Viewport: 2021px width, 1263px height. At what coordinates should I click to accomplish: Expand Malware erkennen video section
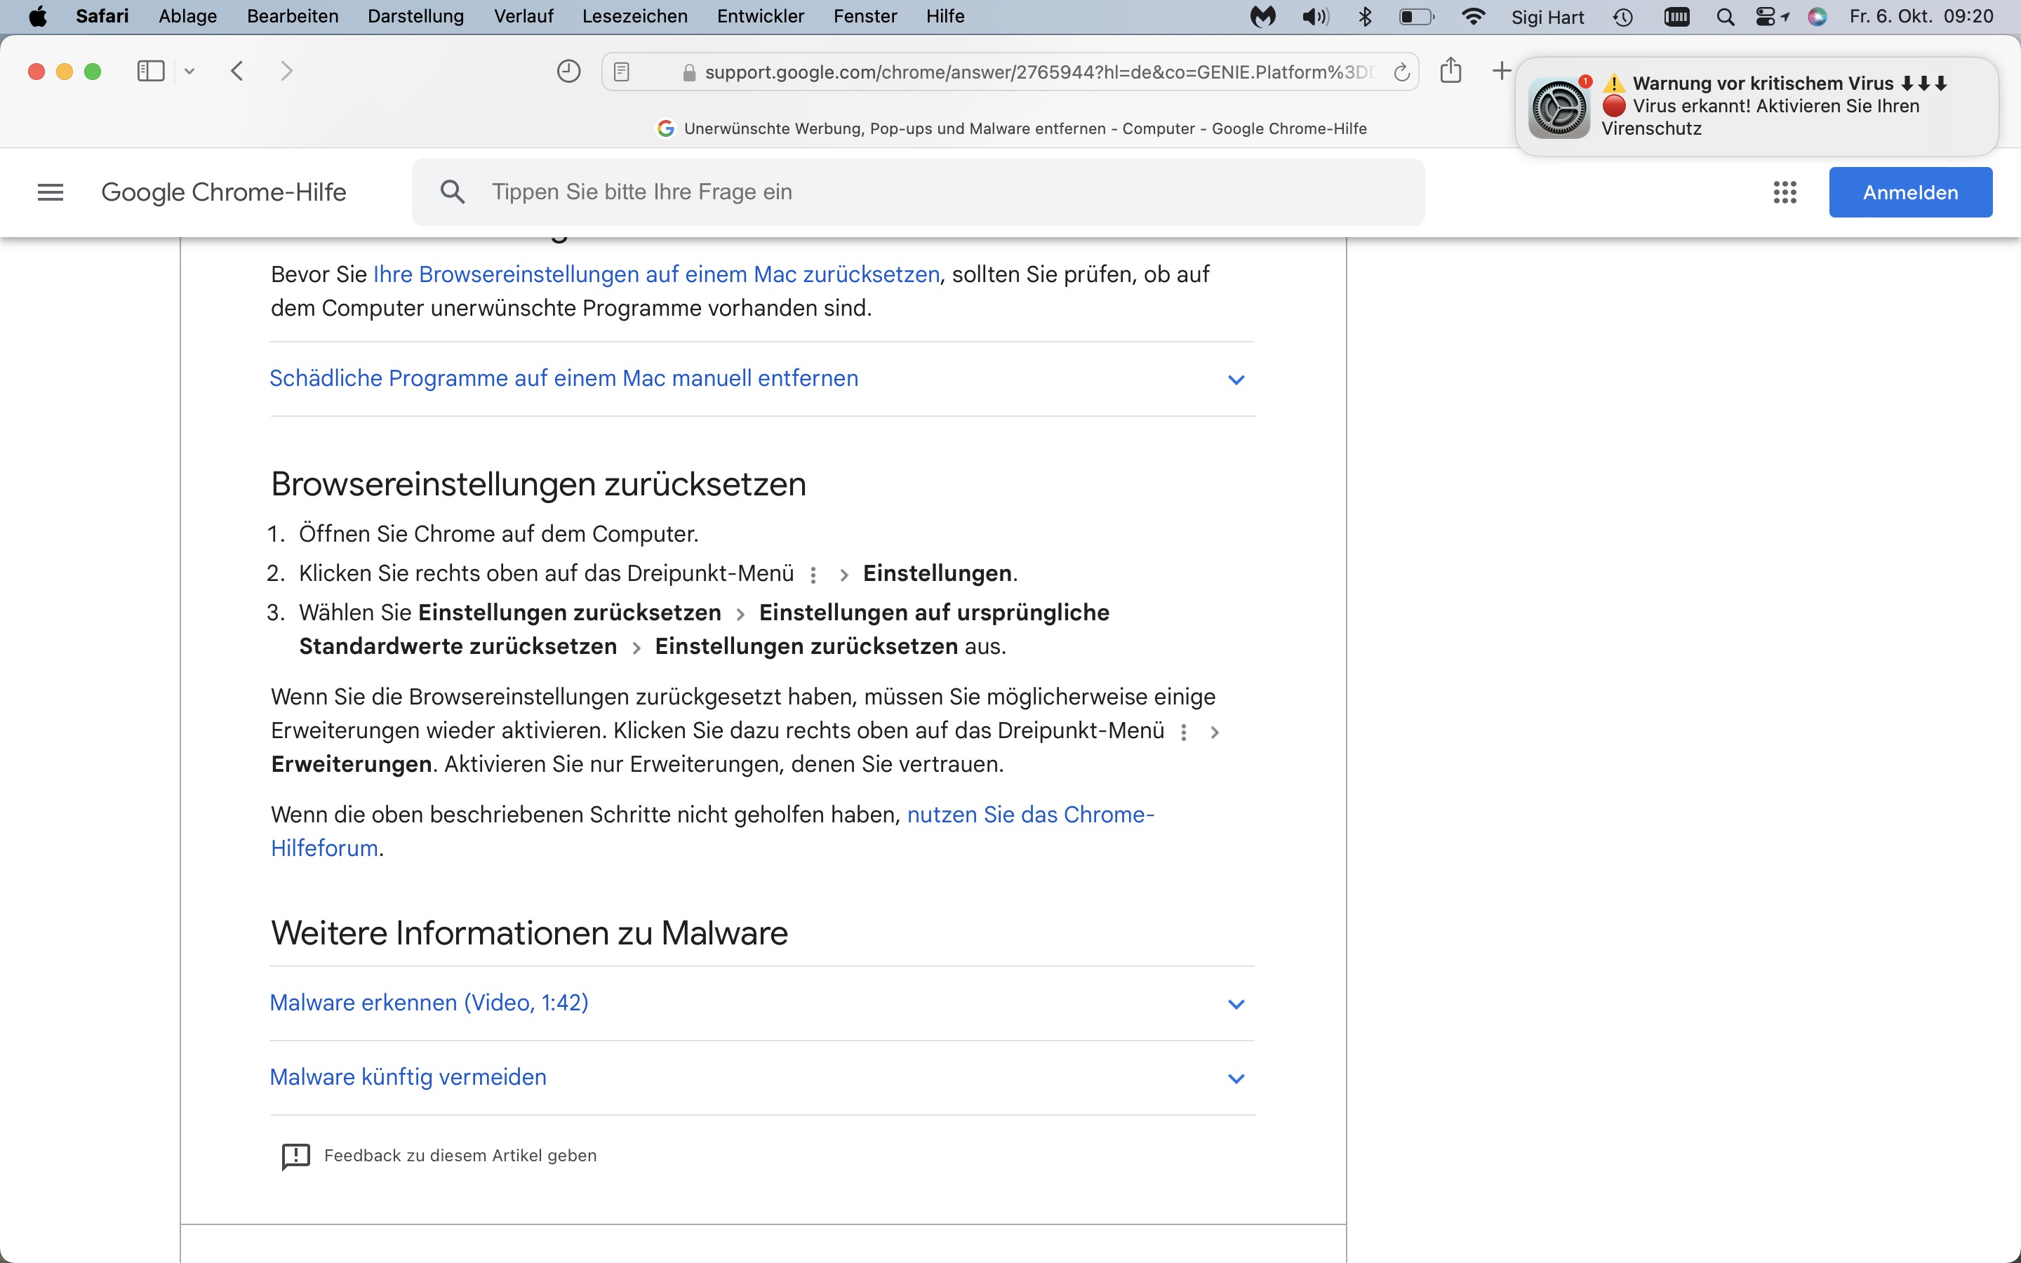pos(429,1003)
